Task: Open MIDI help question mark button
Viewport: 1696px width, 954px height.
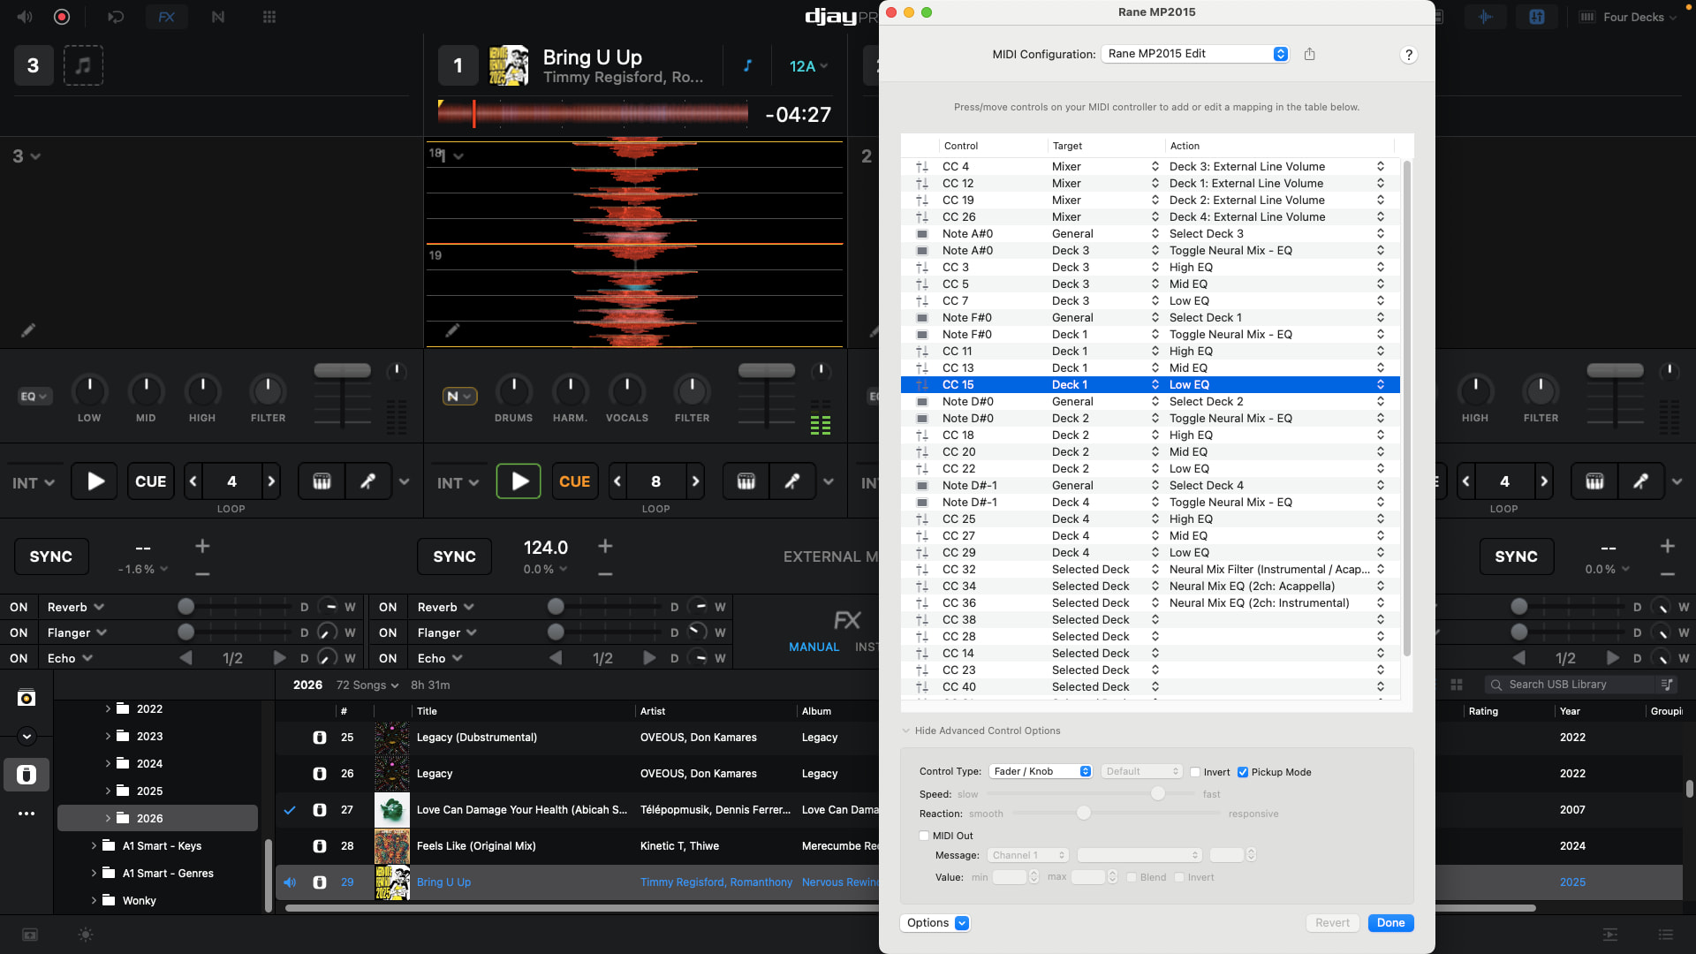Action: tap(1408, 55)
